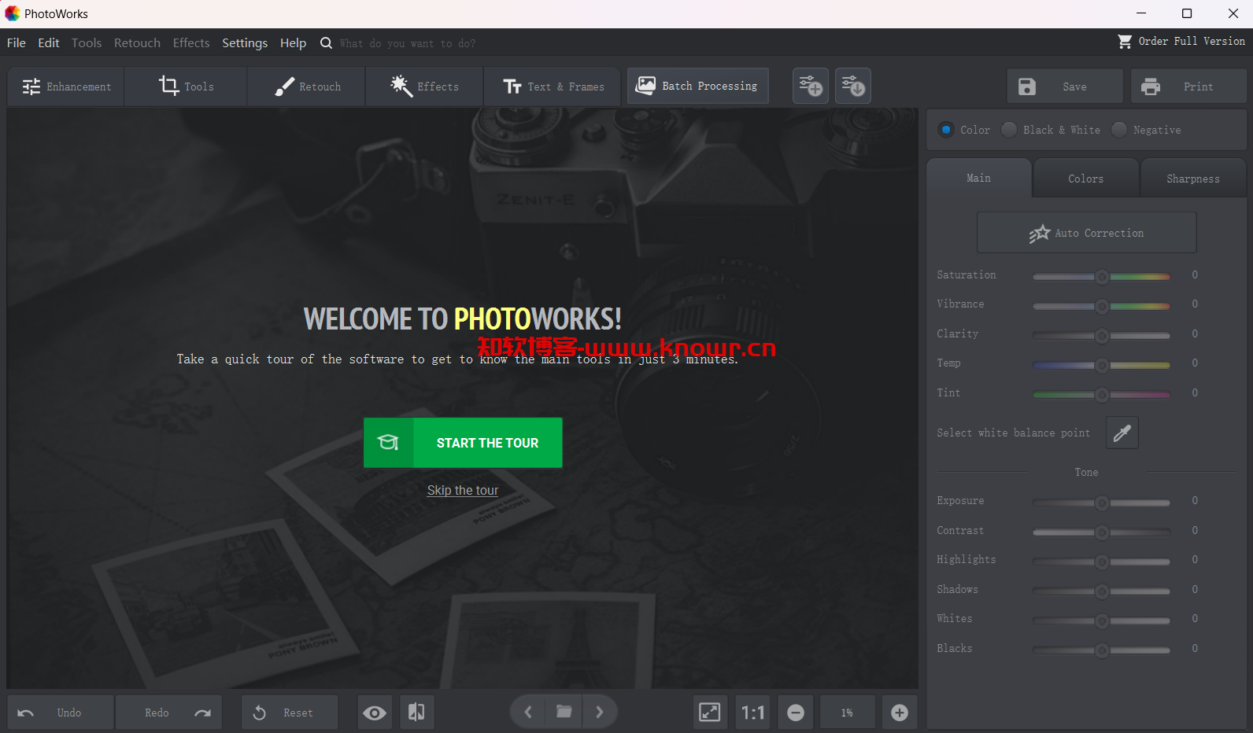Click the 'What do you want to do?' search field
Image resolution: width=1253 pixels, height=733 pixels.
pos(408,43)
